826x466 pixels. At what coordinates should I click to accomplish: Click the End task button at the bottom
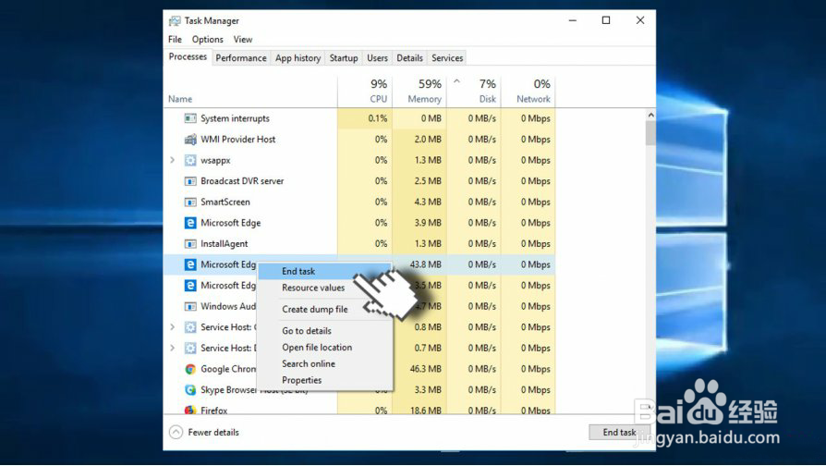click(x=619, y=433)
